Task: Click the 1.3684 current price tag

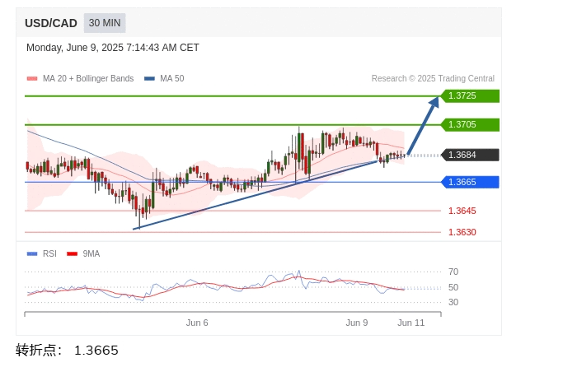Action: pyautogui.click(x=470, y=155)
